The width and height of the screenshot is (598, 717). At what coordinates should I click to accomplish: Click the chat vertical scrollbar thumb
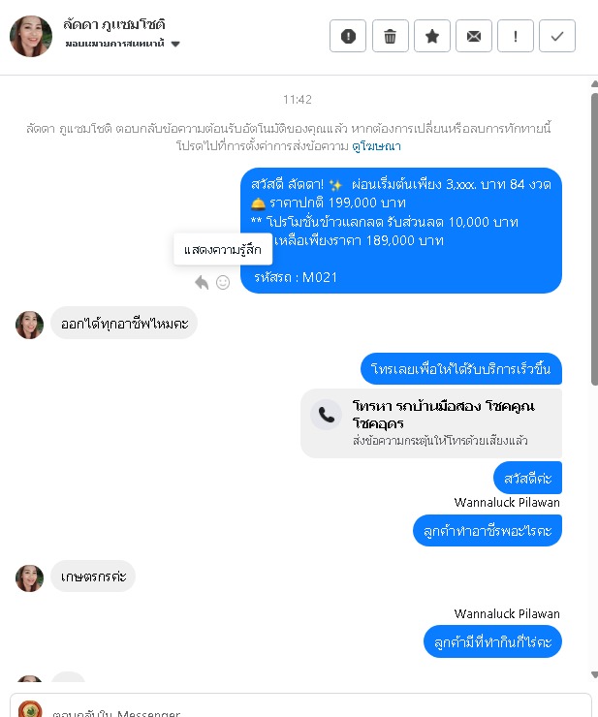coord(594,239)
